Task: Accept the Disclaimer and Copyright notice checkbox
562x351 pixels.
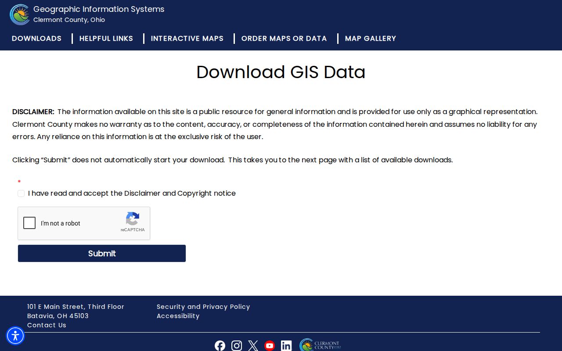Action: tap(21, 193)
